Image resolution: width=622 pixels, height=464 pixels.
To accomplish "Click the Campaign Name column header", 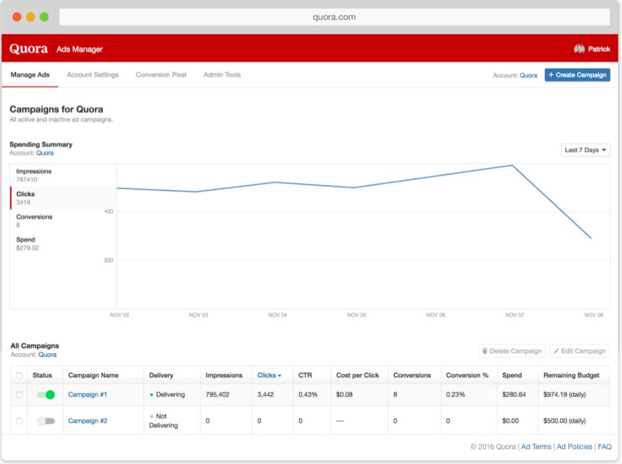I will [94, 375].
